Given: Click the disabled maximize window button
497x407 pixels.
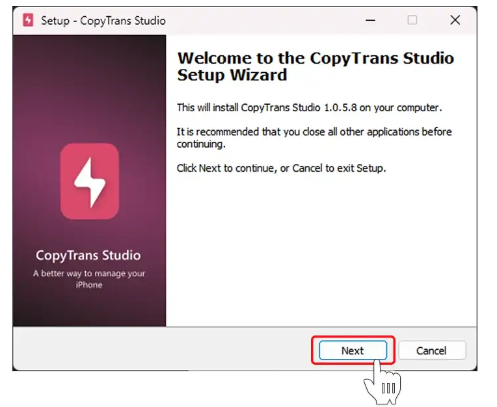Looking at the screenshot, I should (412, 20).
